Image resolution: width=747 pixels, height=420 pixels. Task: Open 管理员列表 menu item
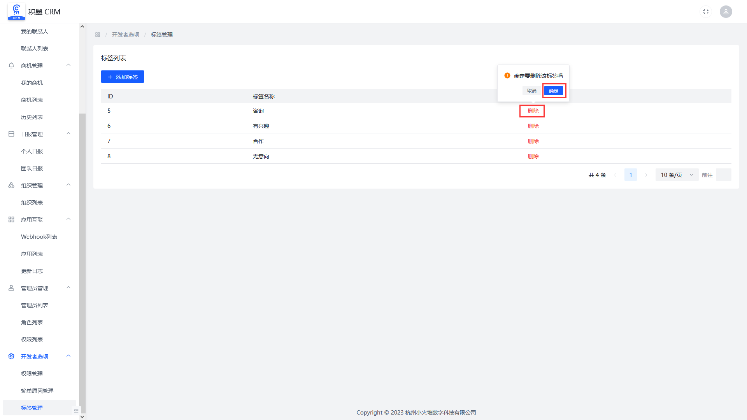pos(35,305)
